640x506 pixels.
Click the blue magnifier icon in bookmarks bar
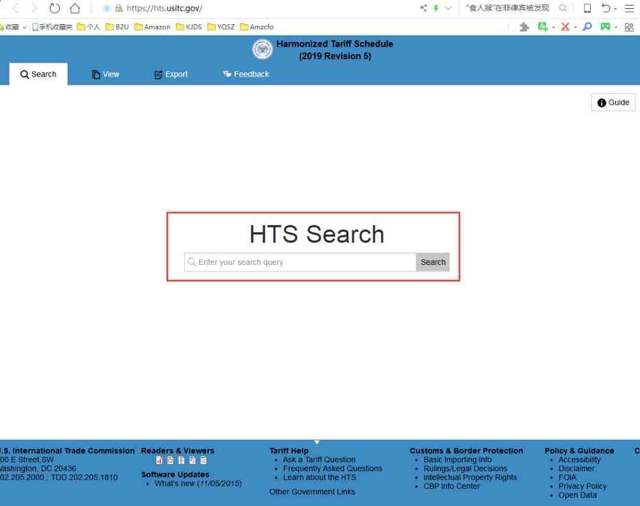click(587, 27)
